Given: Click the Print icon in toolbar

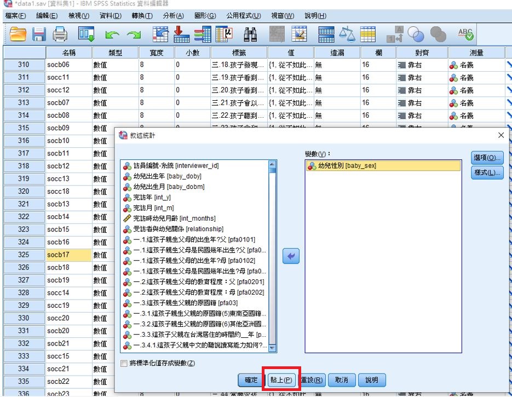Looking at the screenshot, I should 59,35.
